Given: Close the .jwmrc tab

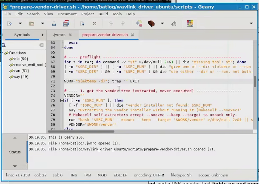Looking at the screenshot, I should point(70,35).
